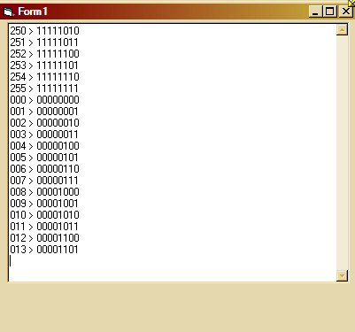Click the line "007 > 00000111"

pyautogui.click(x=44, y=181)
